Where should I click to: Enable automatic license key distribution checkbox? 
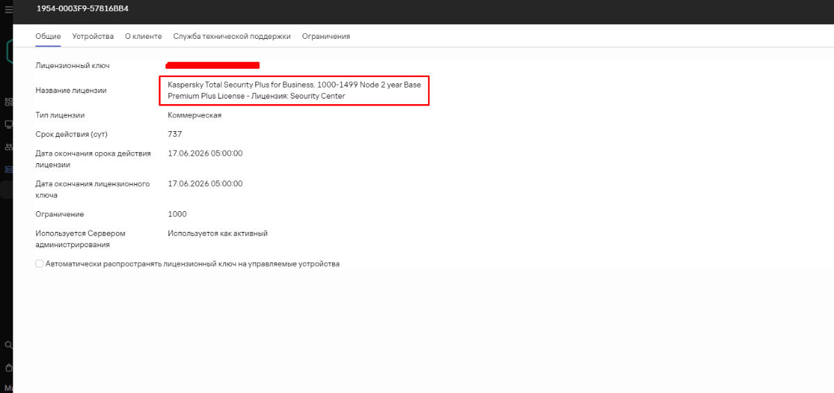(x=40, y=264)
